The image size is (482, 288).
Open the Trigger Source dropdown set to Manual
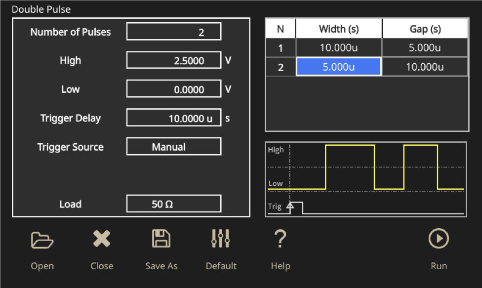pos(174,147)
